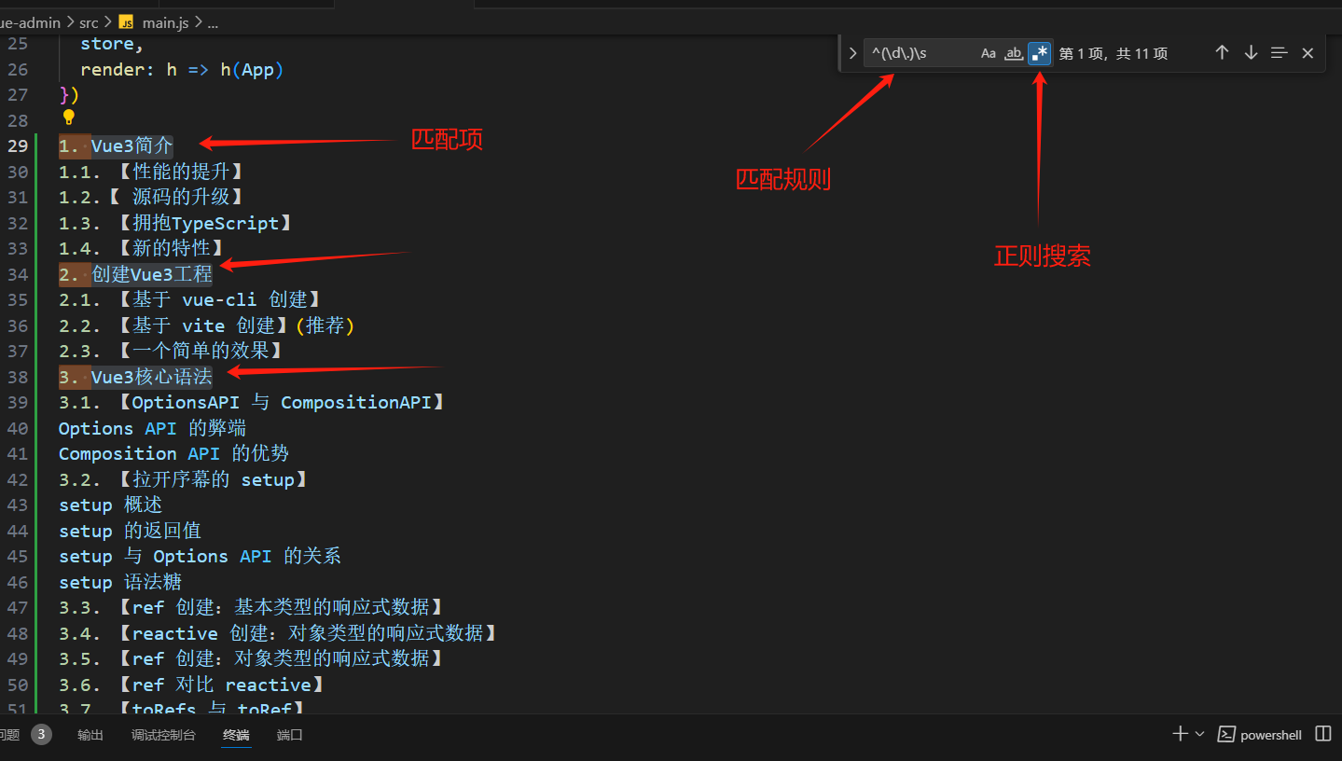Click the find input containing ^(\d\.)\s
Screen dimensions: 1342x761
(x=920, y=53)
